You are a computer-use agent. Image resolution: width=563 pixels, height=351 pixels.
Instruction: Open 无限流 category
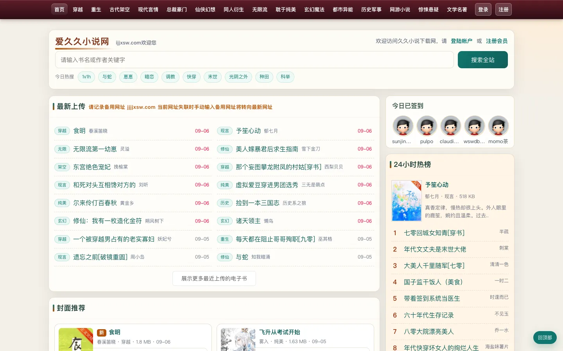click(260, 9)
